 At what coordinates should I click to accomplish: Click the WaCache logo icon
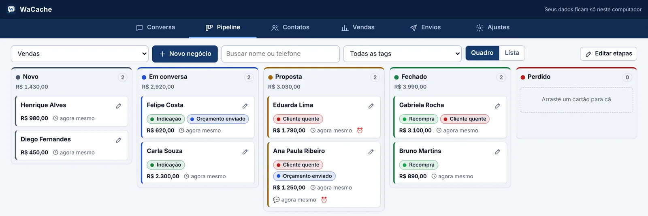pyautogui.click(x=11, y=9)
